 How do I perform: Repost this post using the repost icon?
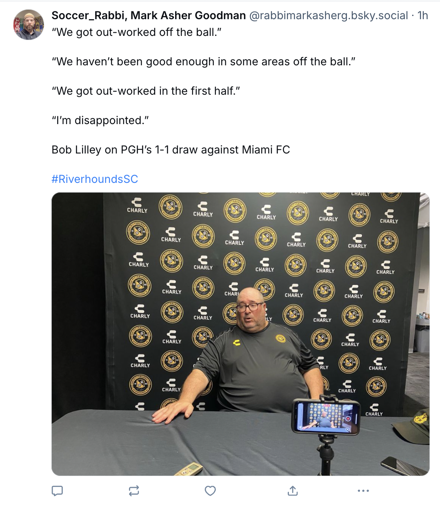point(134,491)
